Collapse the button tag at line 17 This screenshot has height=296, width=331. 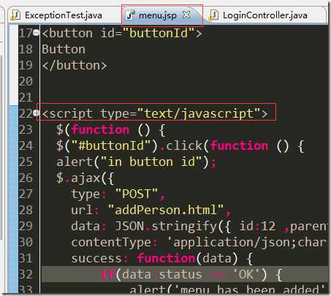[x=37, y=32]
